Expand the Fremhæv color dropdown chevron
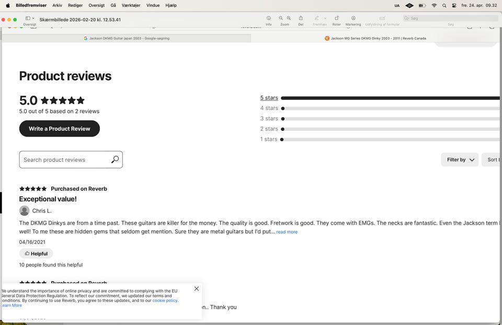502x325 pixels. pyautogui.click(x=325, y=18)
